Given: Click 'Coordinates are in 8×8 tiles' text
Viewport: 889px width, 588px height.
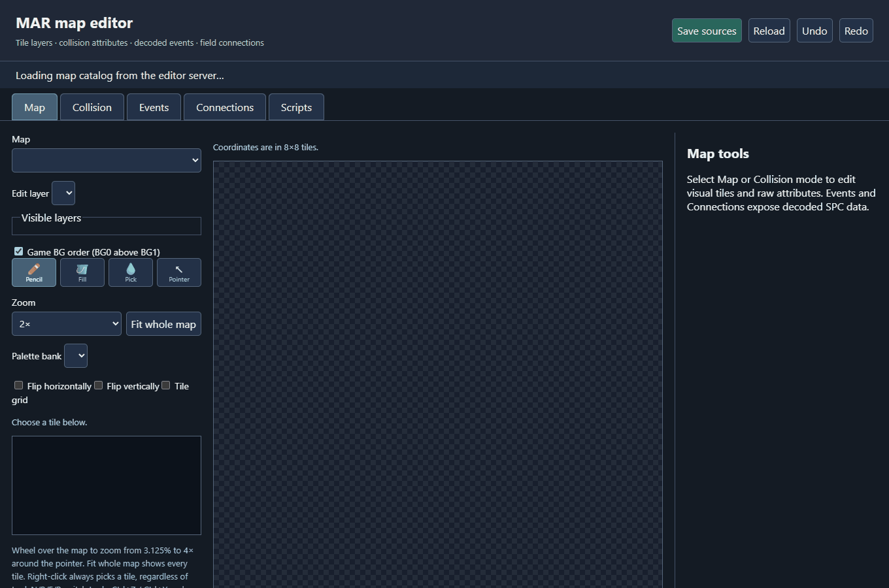Looking at the screenshot, I should tap(265, 148).
